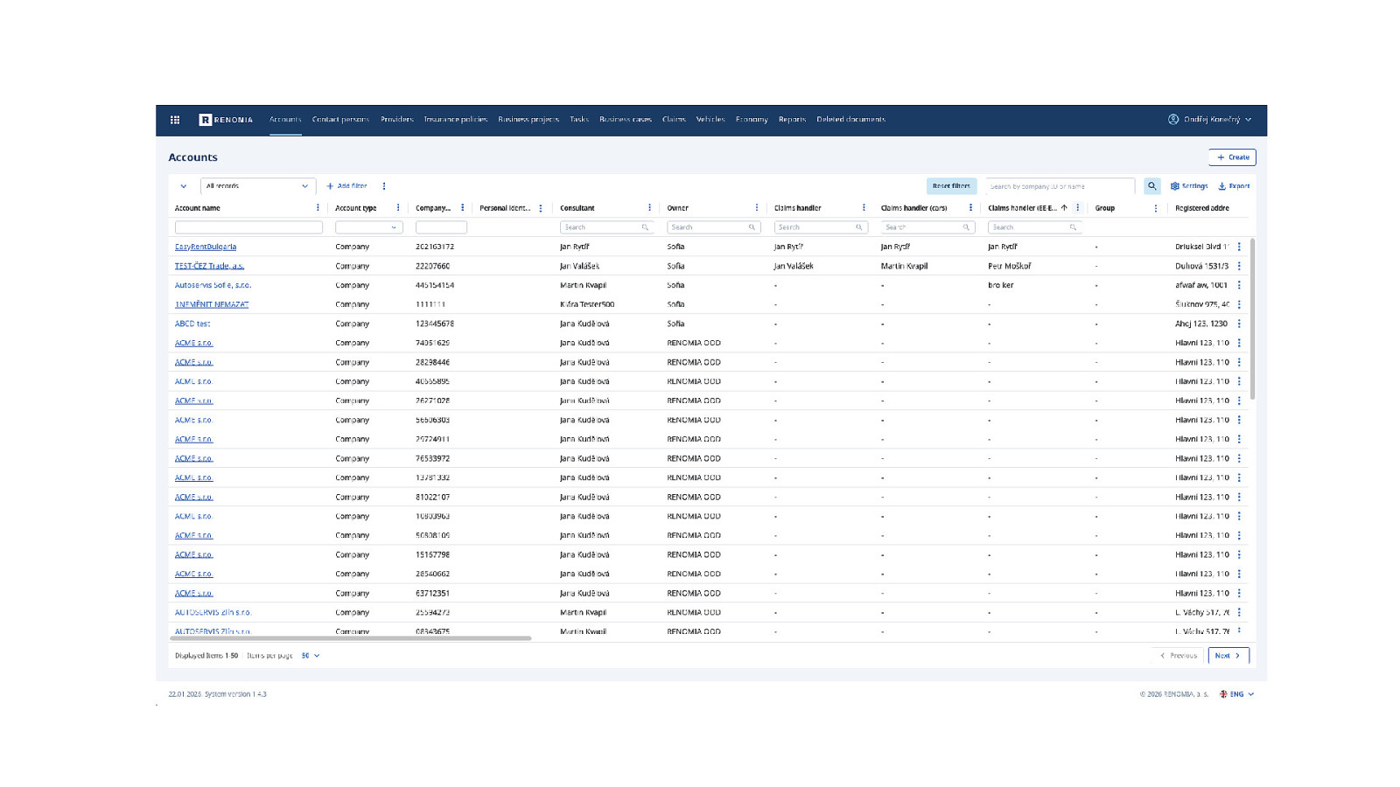Toggle sort arrow on Claims handler (EE) column
Screen dimensions: 1400x787
pyautogui.click(x=1064, y=208)
